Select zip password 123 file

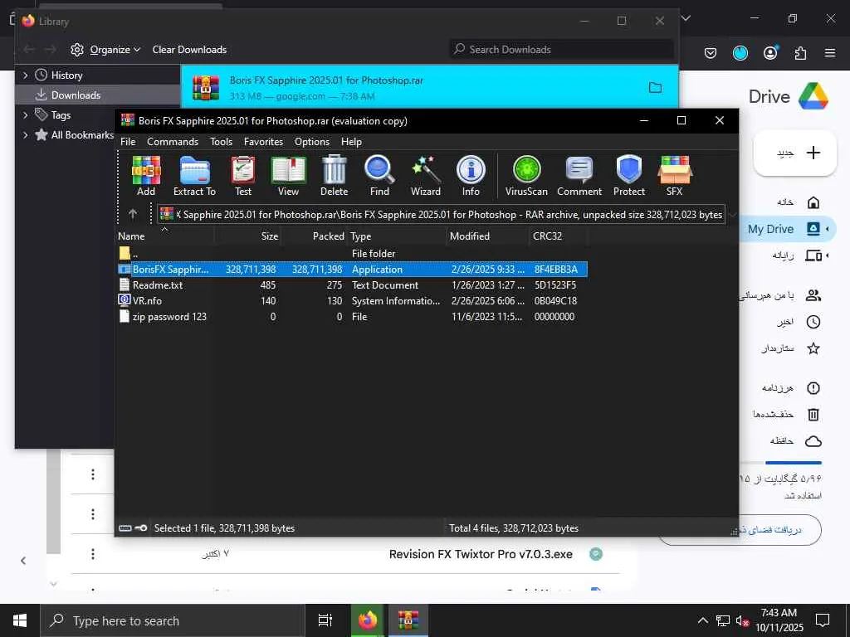(x=352, y=316)
